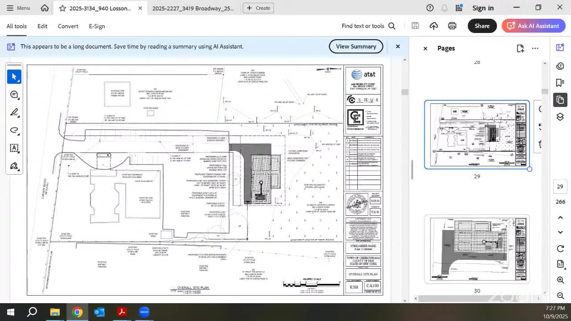Click the print icon
The height and width of the screenshot is (321, 571).
[452, 26]
